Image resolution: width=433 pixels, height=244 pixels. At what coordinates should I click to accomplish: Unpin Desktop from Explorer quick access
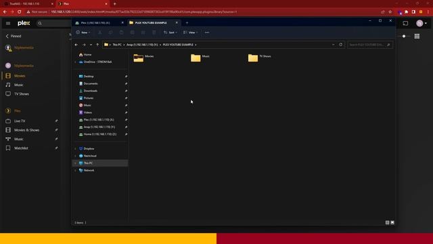coord(126,77)
